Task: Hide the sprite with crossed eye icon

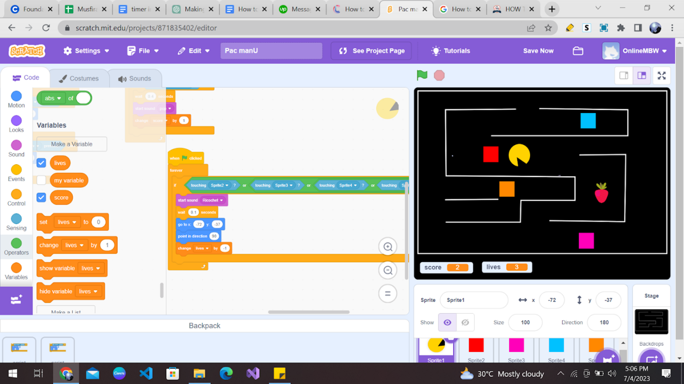Action: pyautogui.click(x=465, y=323)
